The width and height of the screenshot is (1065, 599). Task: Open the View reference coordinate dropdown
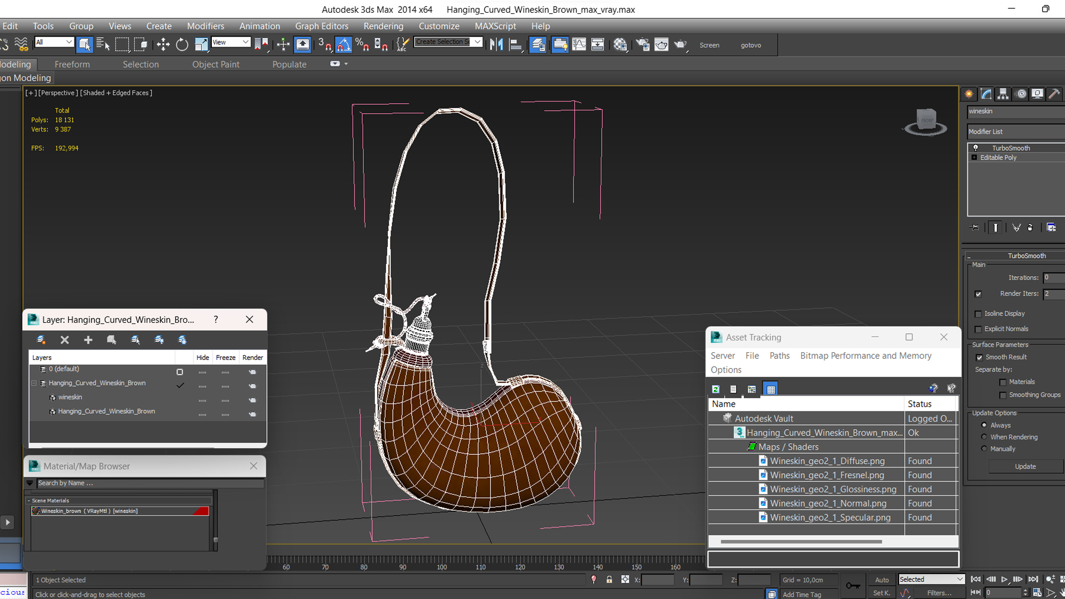(231, 42)
